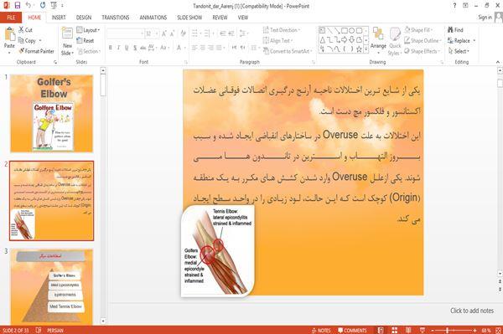This screenshot has width=503, height=334.
Task: Click the Tennis Elbow anatomy image on slide
Action: click(x=218, y=251)
